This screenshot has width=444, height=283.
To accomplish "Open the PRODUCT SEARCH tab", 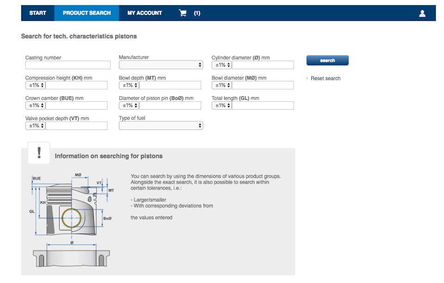I will coord(86,13).
